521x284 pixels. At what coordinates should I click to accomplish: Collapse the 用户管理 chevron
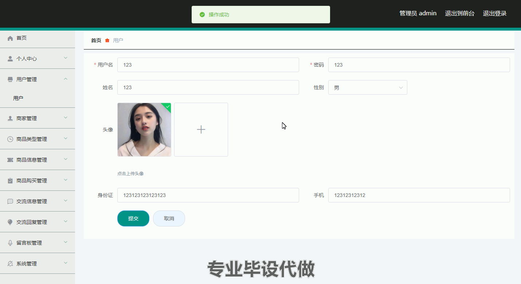66,79
